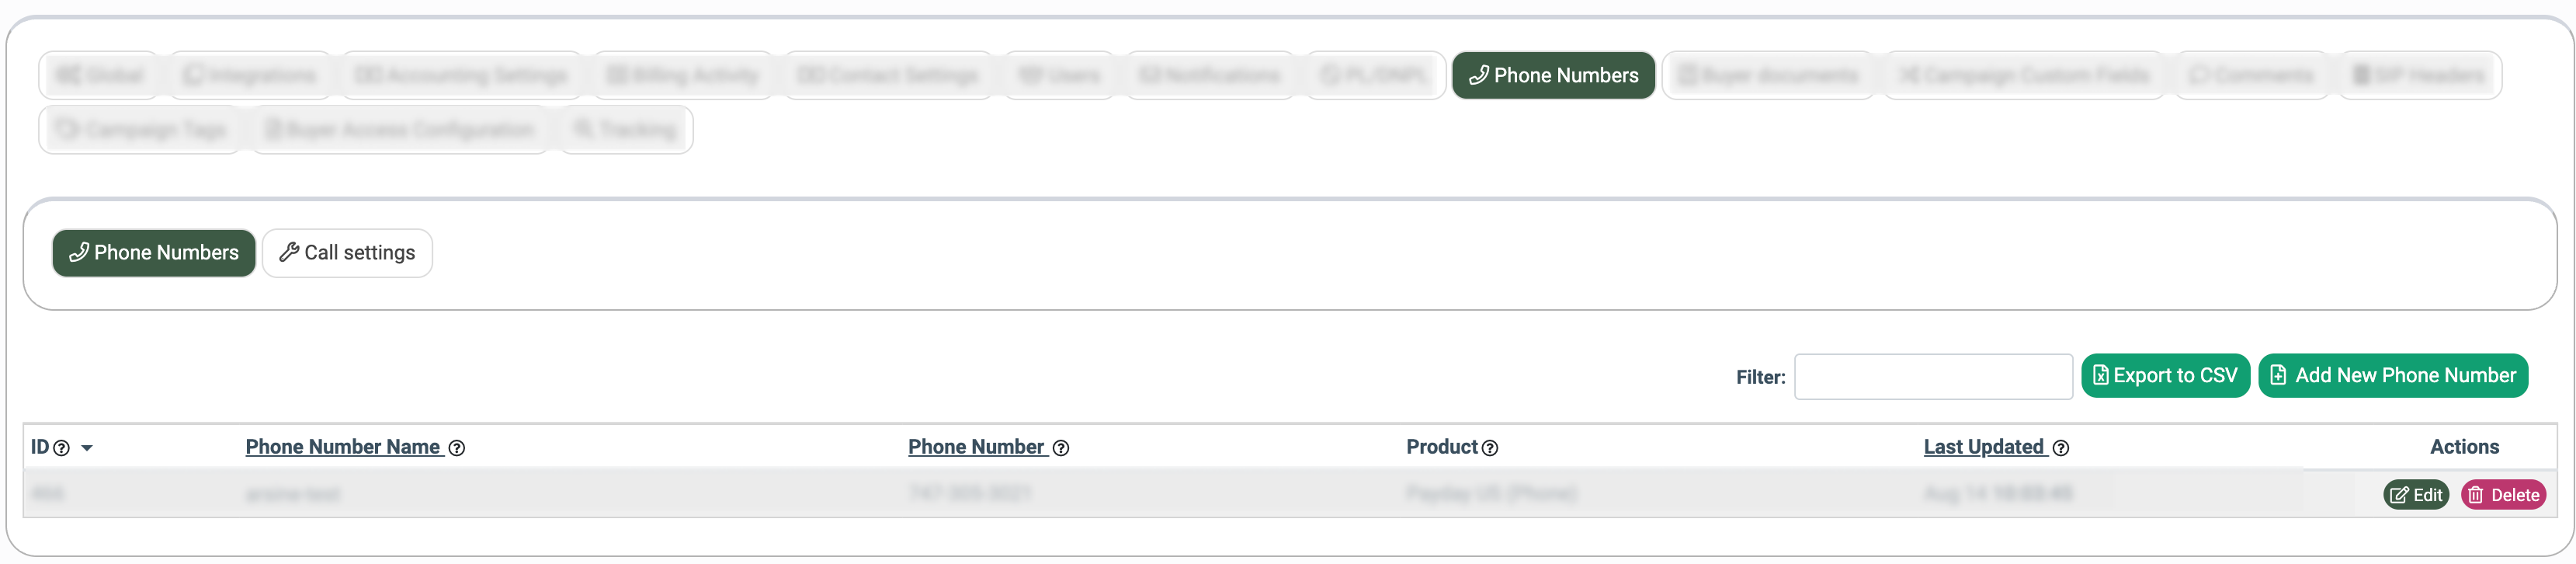This screenshot has height=564, width=2576.
Task: Open the Call settings sub-tab
Action: point(347,253)
